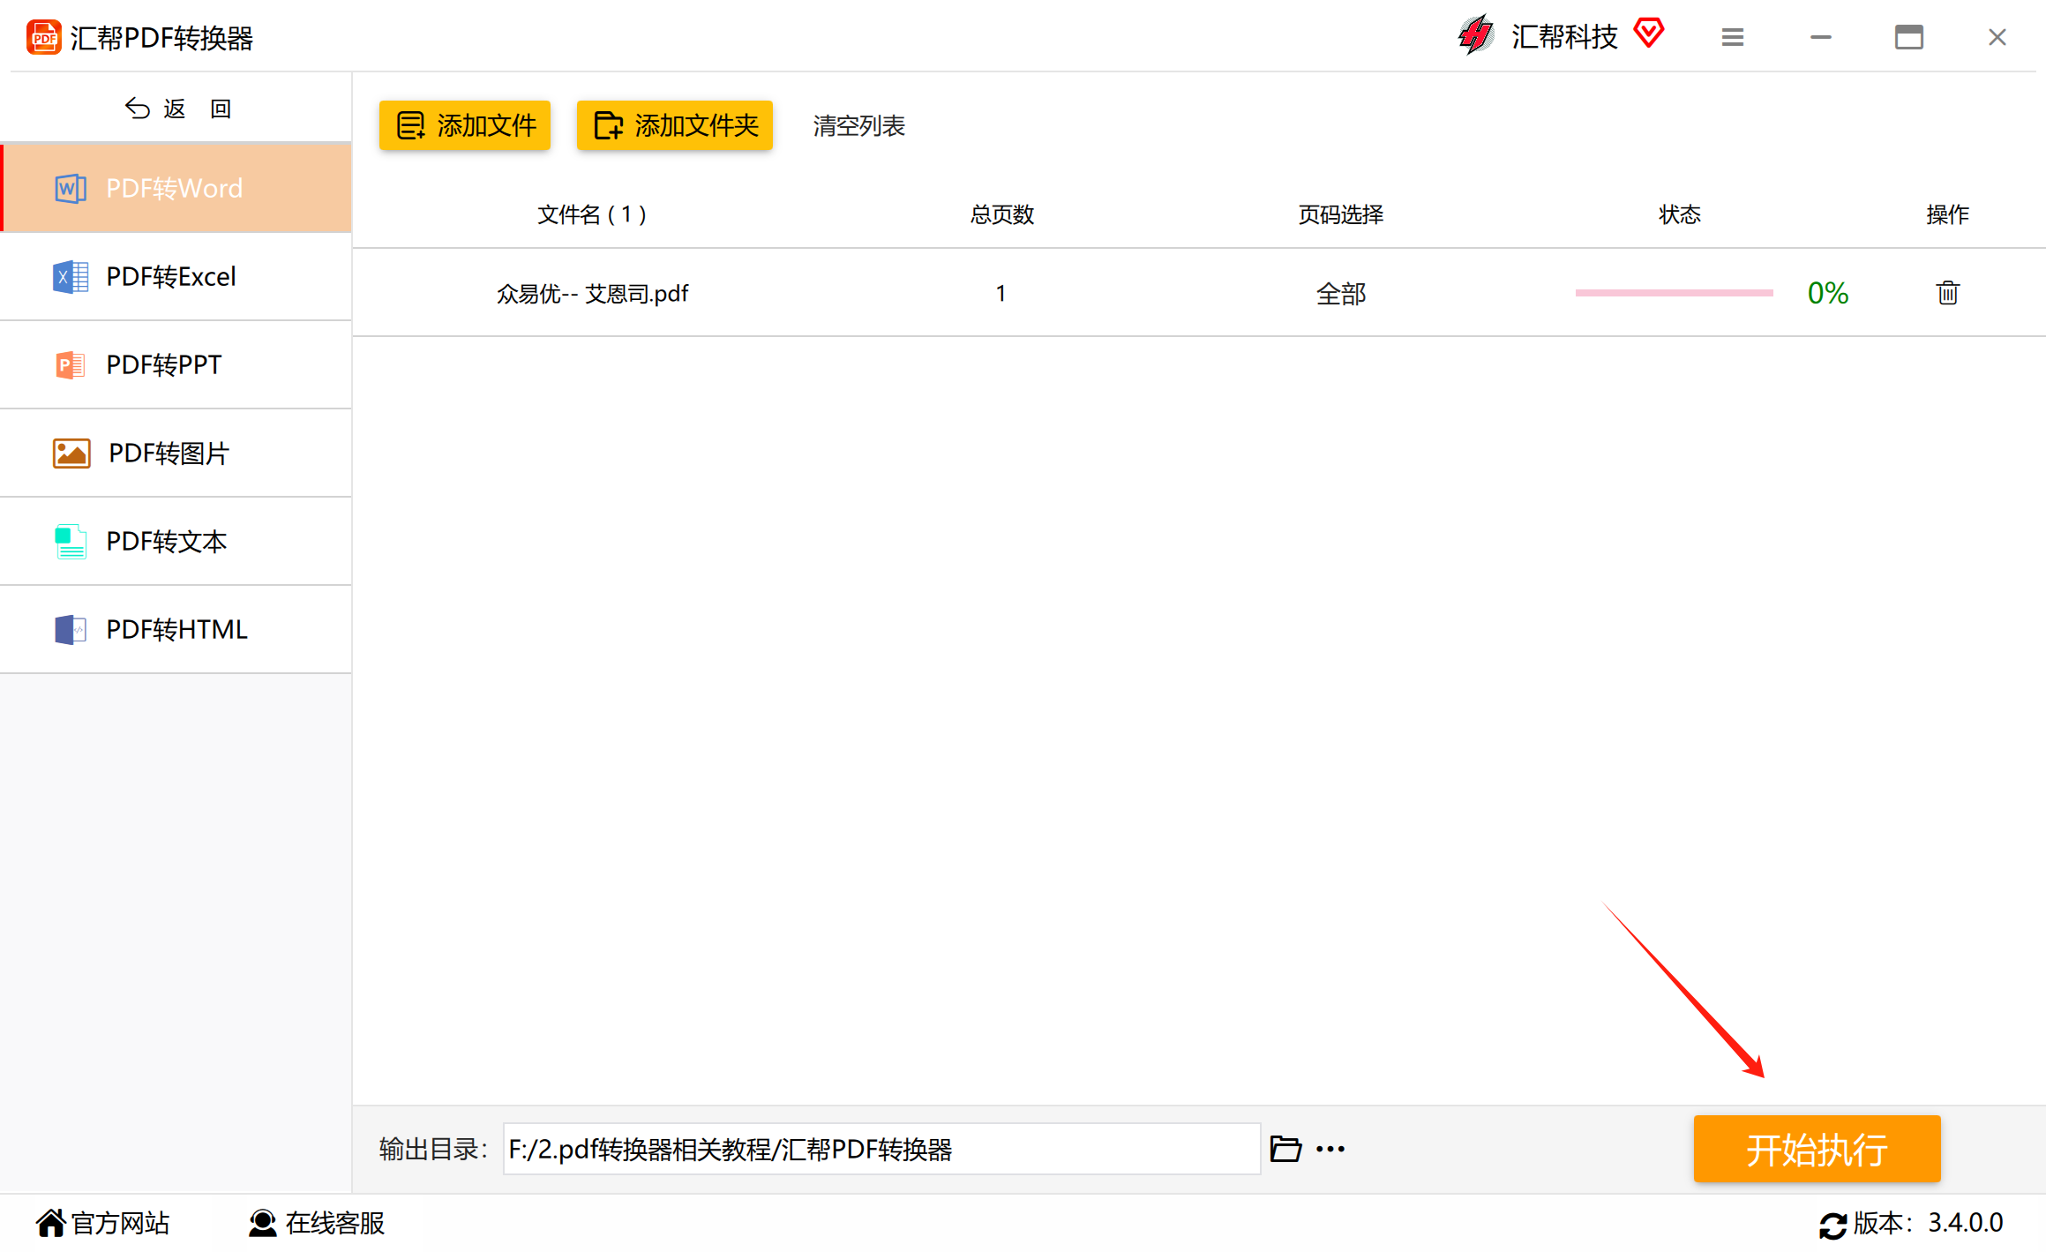Clear the list with 清空列表

click(x=858, y=125)
